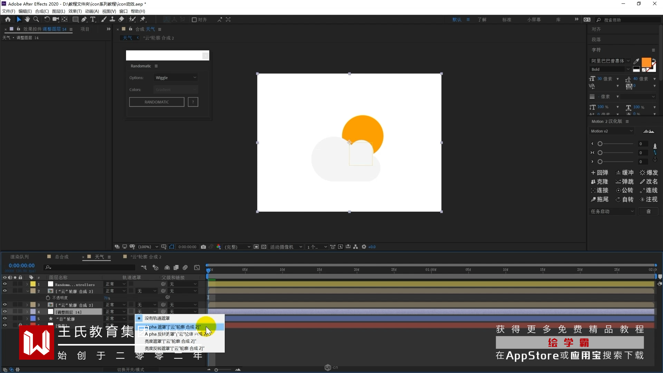The height and width of the screenshot is (373, 663).
Task: Toggle the 对齐 snapping checkbox
Action: (194, 20)
